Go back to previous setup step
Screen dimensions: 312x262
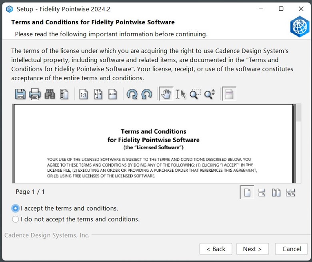point(216,249)
